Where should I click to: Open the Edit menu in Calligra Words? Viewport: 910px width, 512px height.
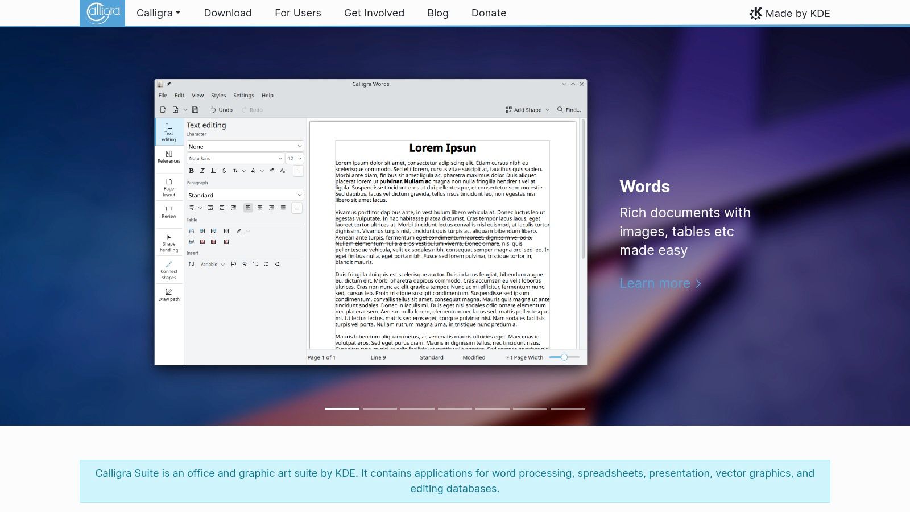coord(180,96)
